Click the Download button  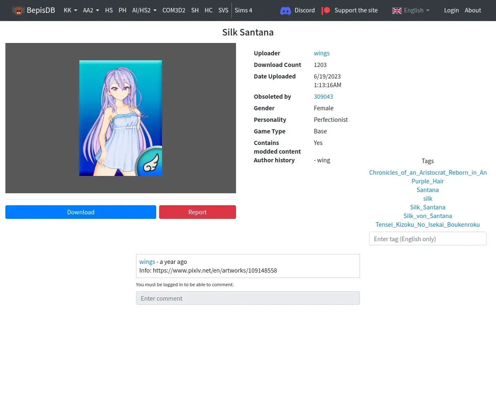81,212
